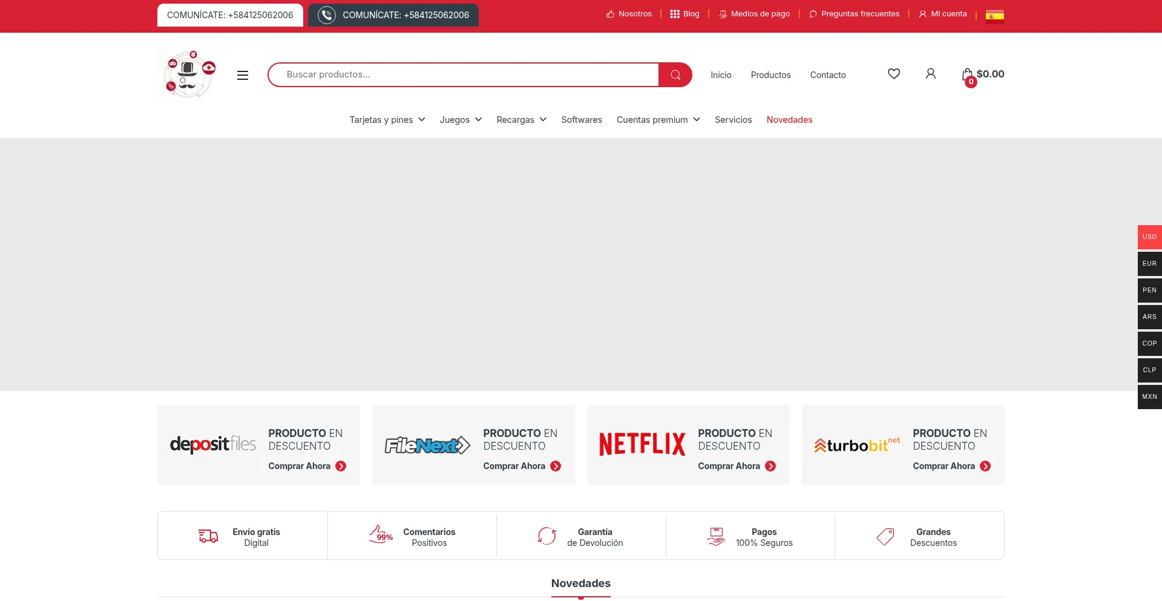
Task: Open the hamburger menu icon
Action: coord(243,75)
